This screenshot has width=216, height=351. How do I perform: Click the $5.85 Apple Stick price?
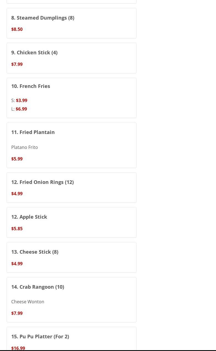[17, 229]
